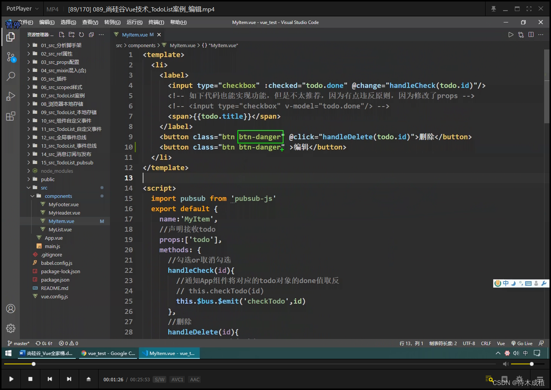
Task: Go to previous file in PotPlayer
Action: point(50,379)
